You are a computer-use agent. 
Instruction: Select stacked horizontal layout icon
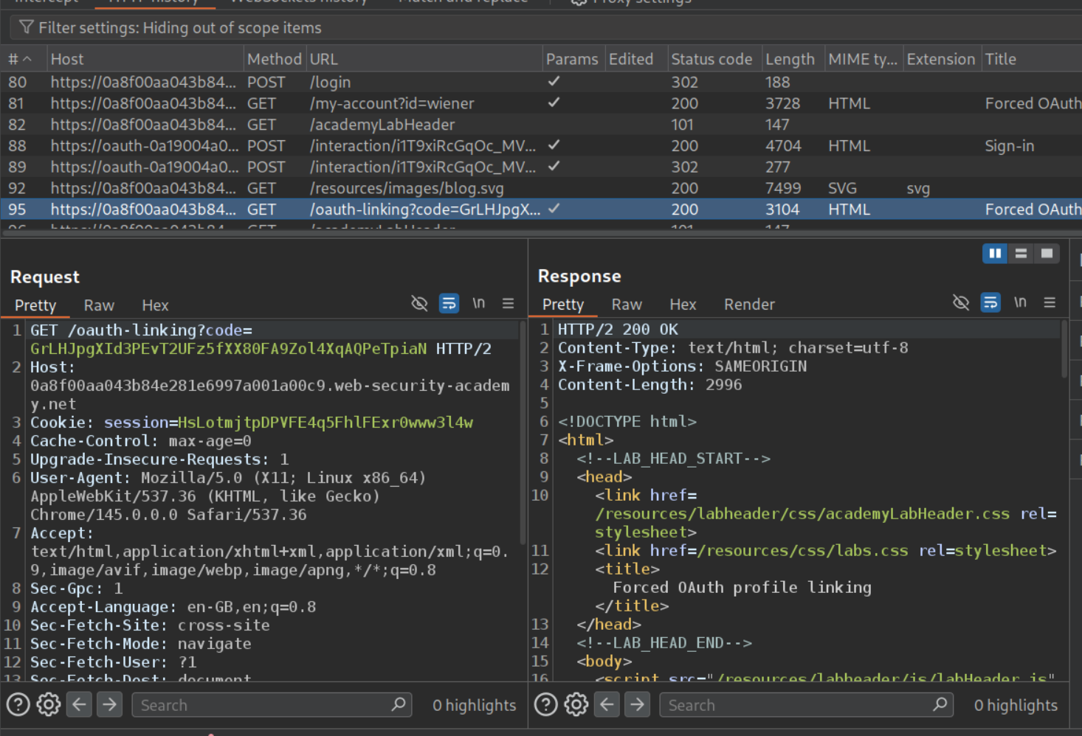(x=1021, y=254)
